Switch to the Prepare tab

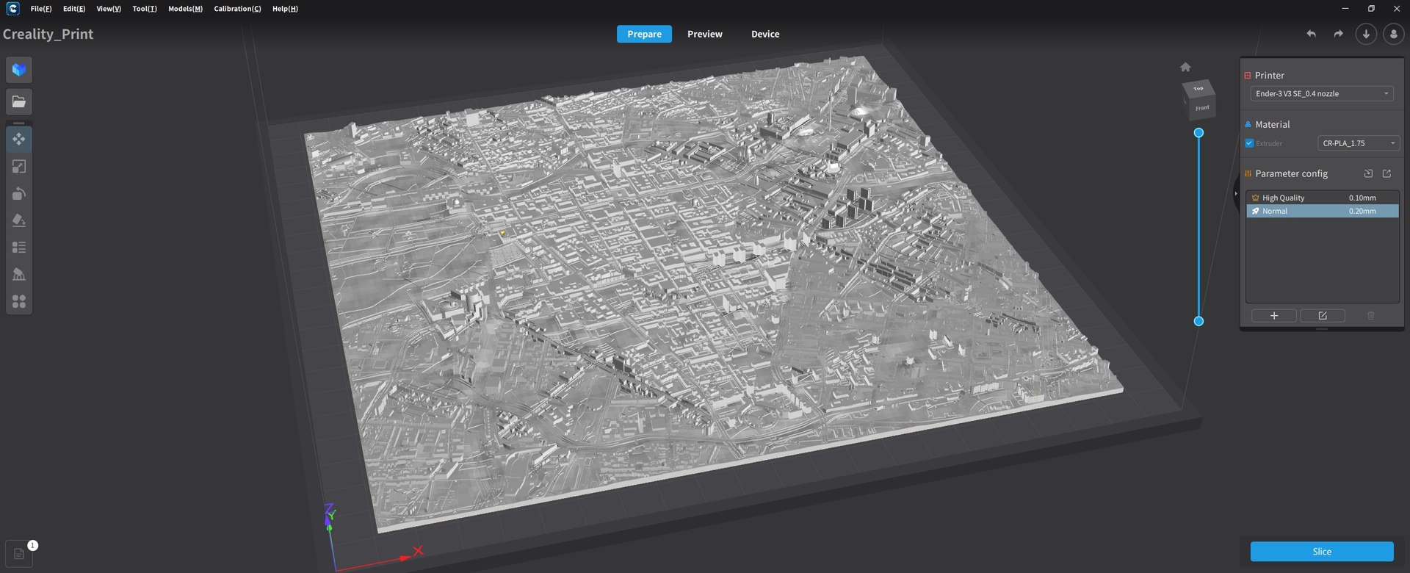644,34
